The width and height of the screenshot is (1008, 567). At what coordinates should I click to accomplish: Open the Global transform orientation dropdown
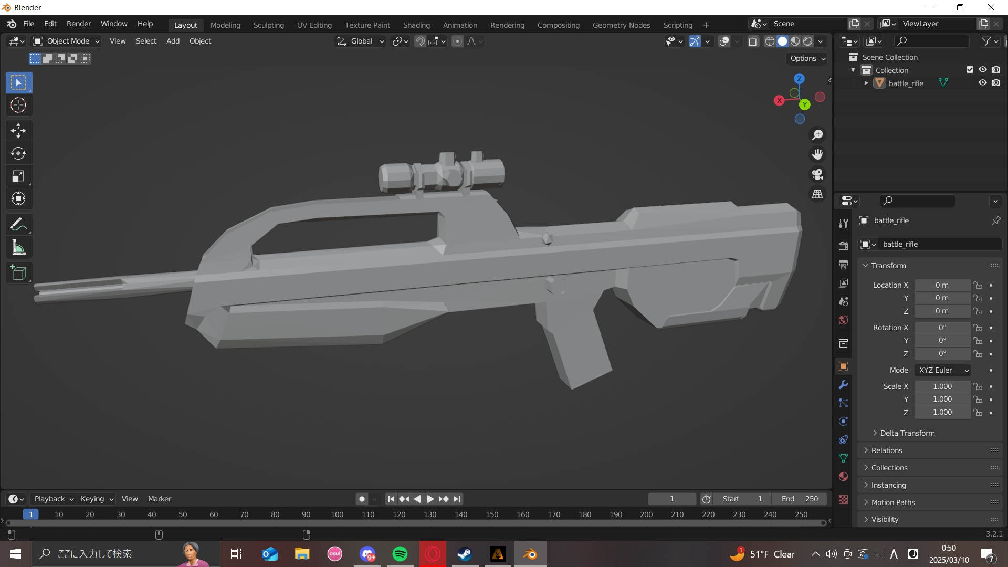pyautogui.click(x=361, y=41)
